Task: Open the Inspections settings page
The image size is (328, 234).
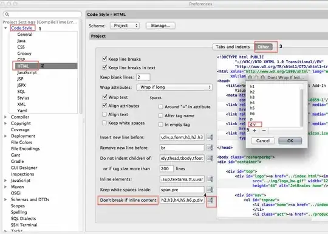Action: point(22,174)
